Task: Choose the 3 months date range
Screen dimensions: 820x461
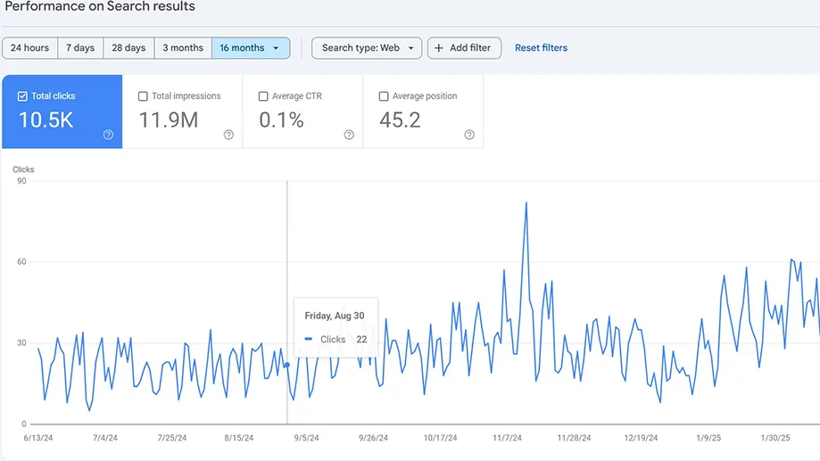Action: (x=183, y=48)
